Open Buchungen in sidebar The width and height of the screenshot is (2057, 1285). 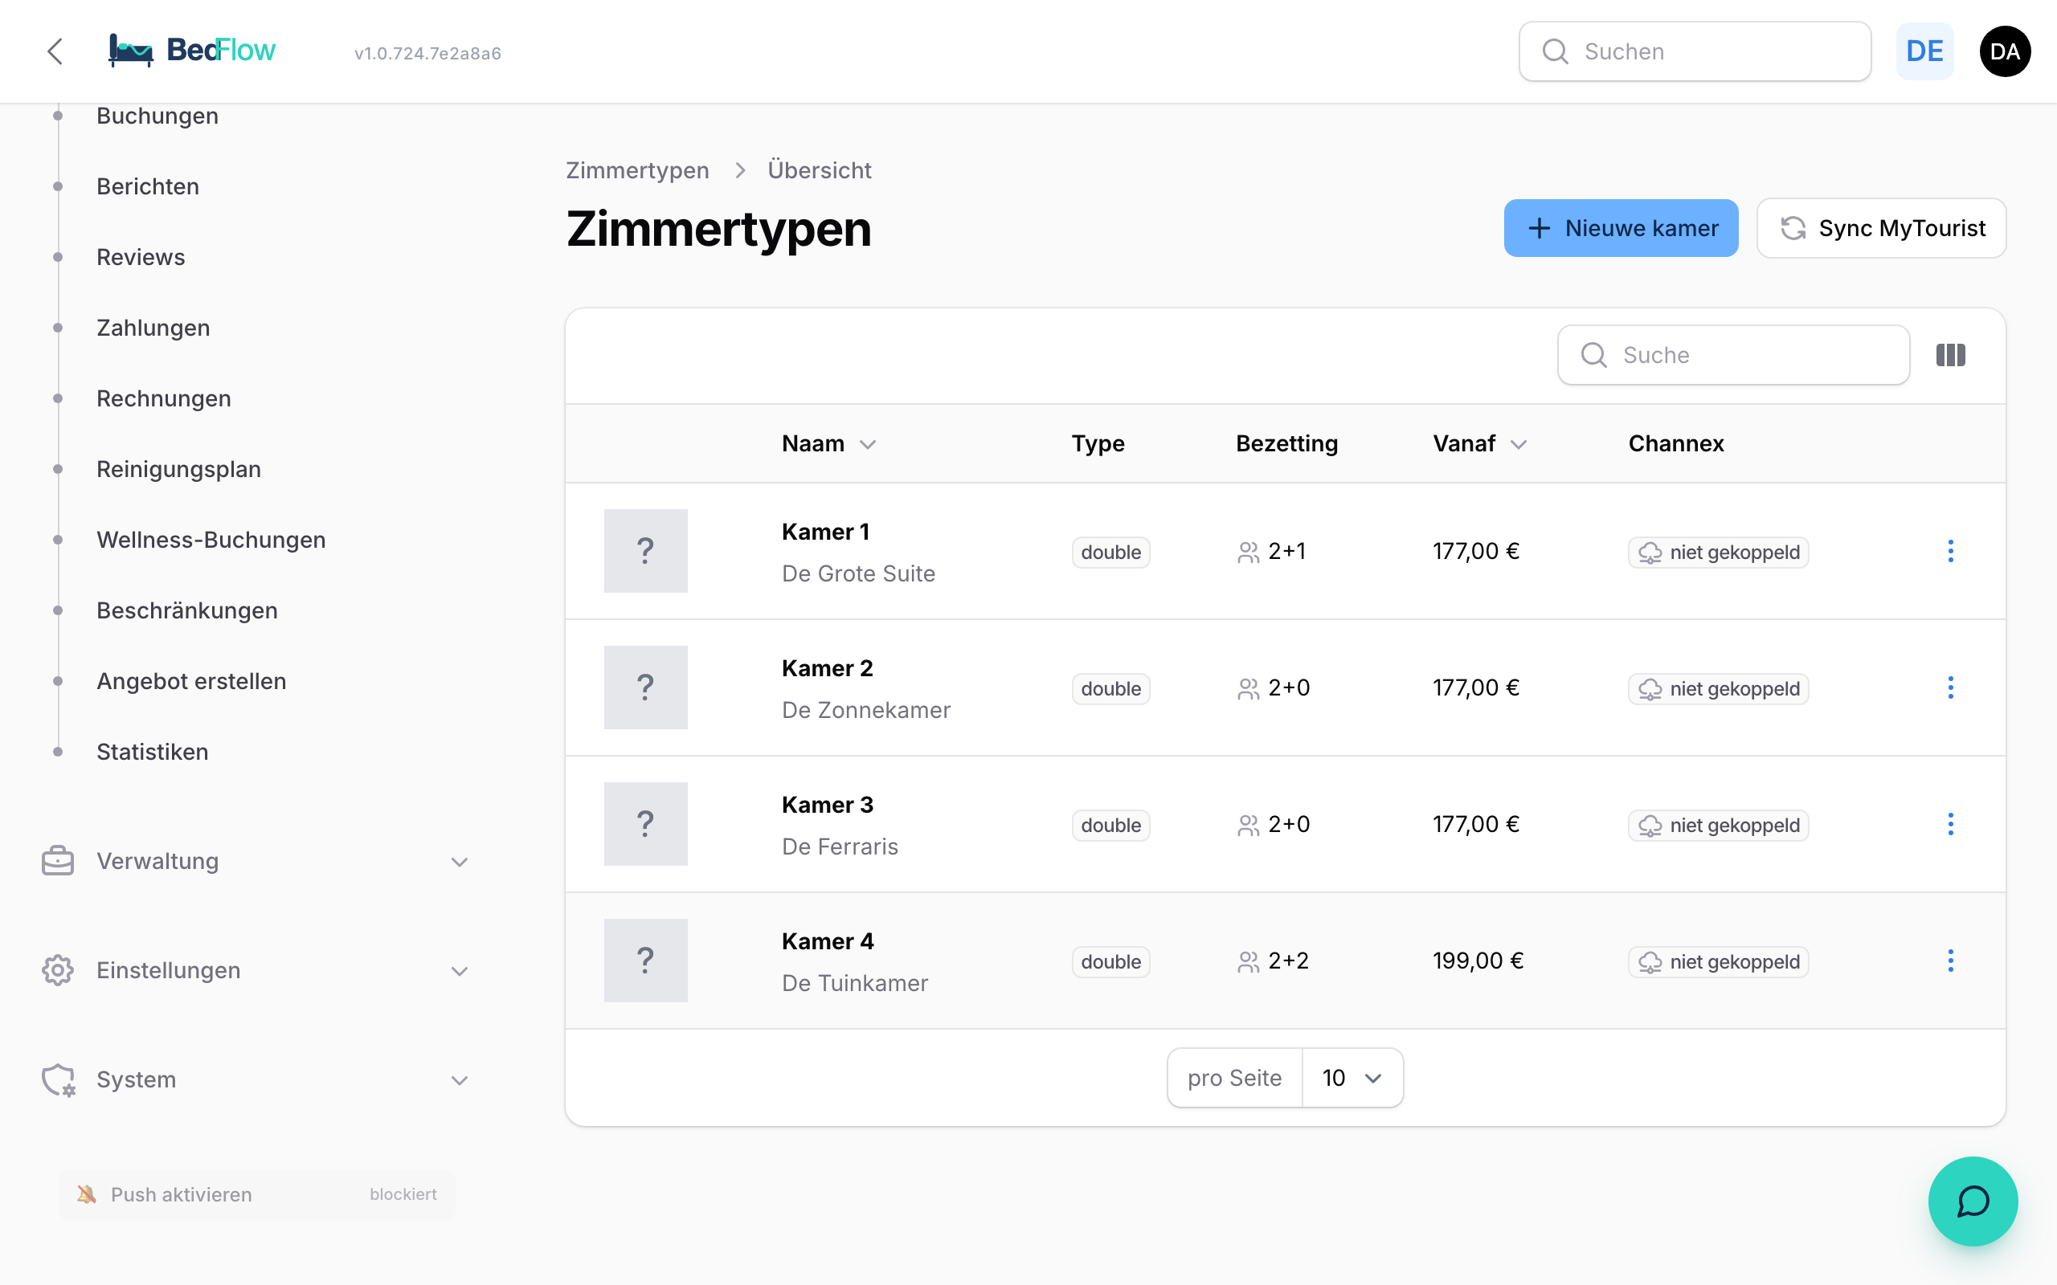pos(157,116)
